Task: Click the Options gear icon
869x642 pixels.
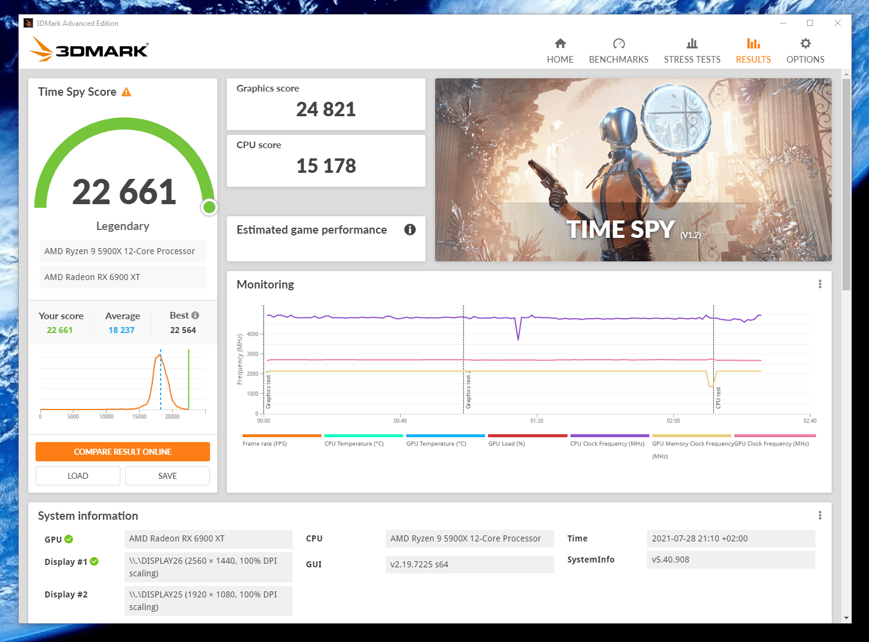Action: tap(805, 43)
